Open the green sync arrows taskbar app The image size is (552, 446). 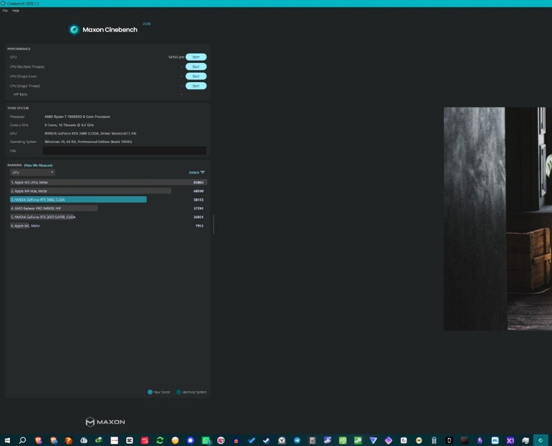point(160,440)
